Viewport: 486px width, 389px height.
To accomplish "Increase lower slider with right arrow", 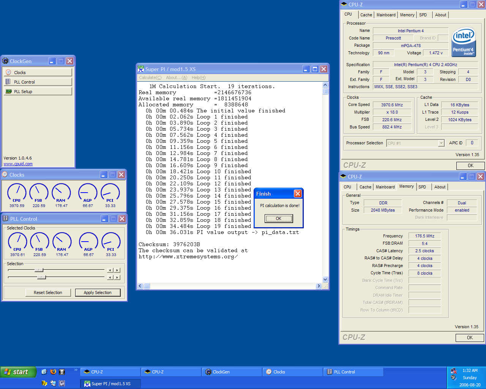I will click(117, 277).
